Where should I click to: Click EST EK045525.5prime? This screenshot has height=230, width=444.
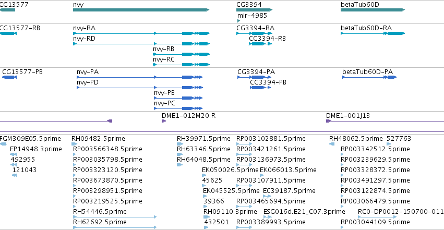pyautogui.click(x=205, y=196)
